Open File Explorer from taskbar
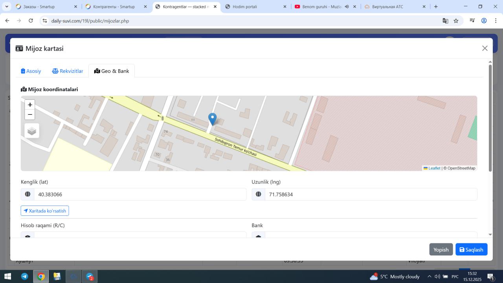Image resolution: width=503 pixels, height=283 pixels. click(57, 276)
